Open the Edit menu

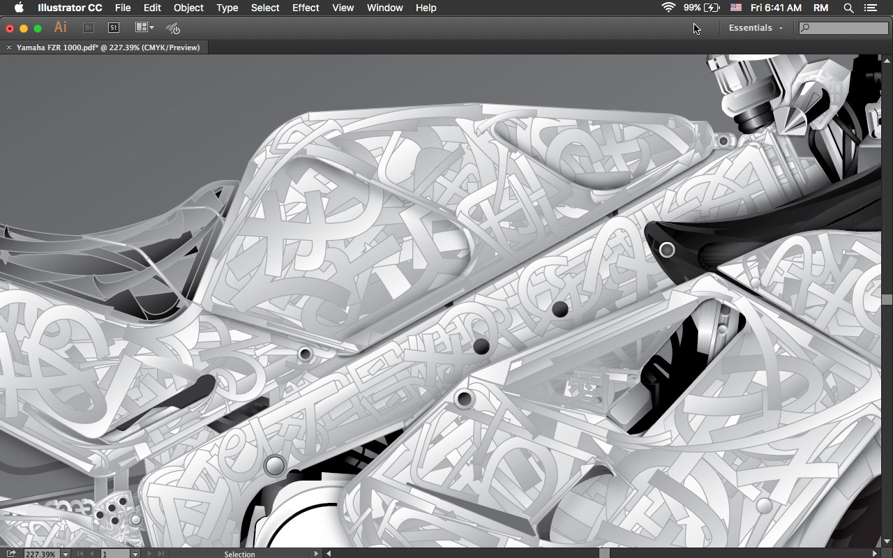click(152, 8)
